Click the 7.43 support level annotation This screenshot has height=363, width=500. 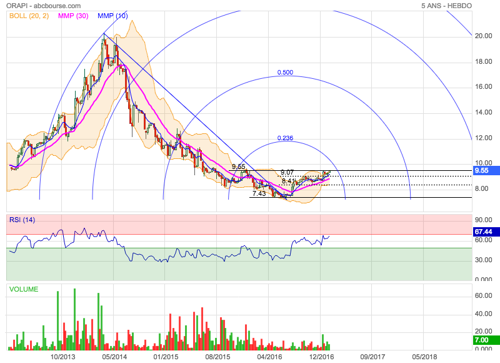point(259,193)
